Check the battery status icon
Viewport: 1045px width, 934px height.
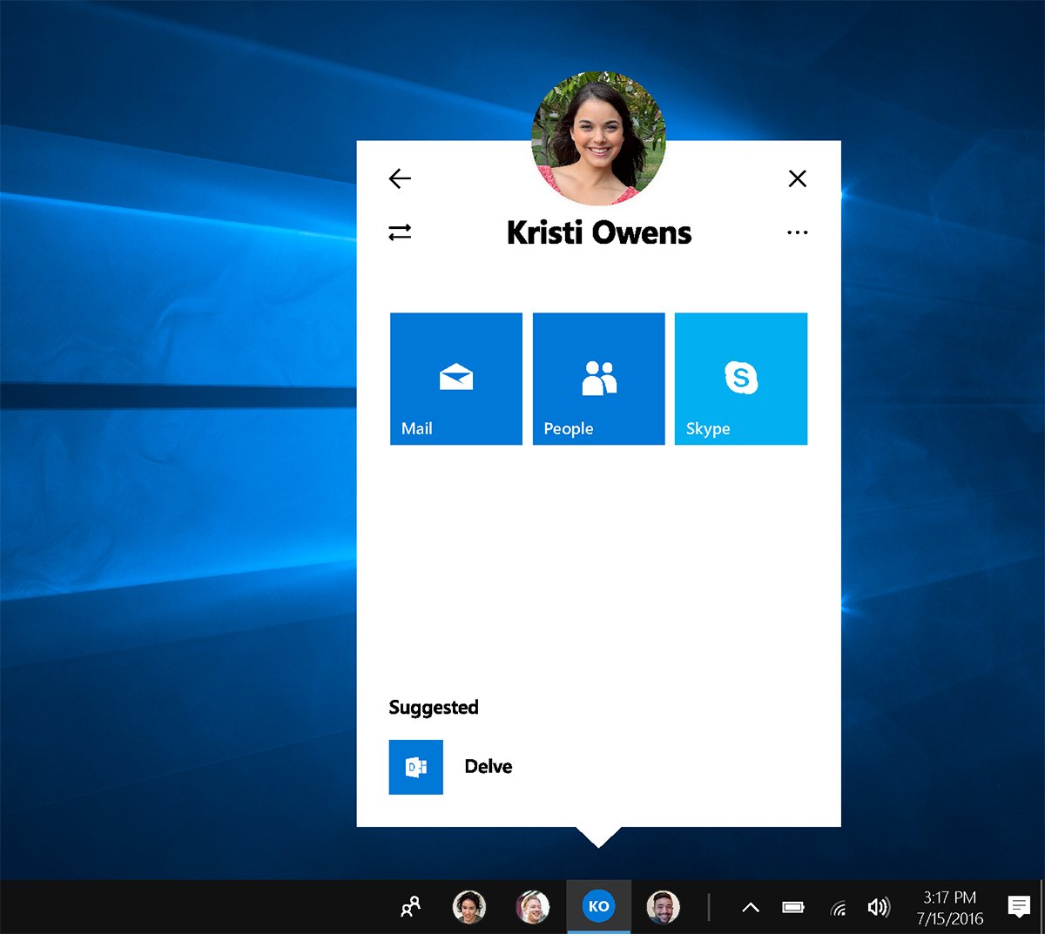(x=793, y=908)
